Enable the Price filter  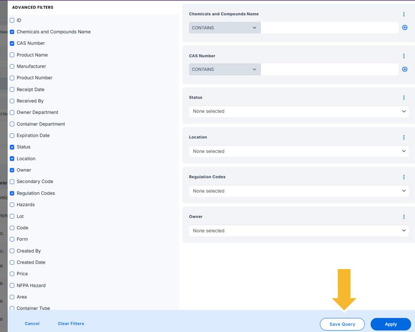click(12, 274)
